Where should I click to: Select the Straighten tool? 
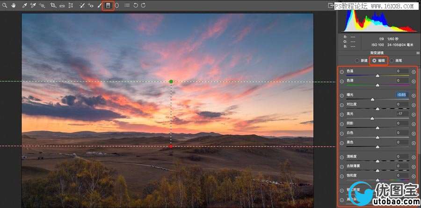tap(62, 5)
